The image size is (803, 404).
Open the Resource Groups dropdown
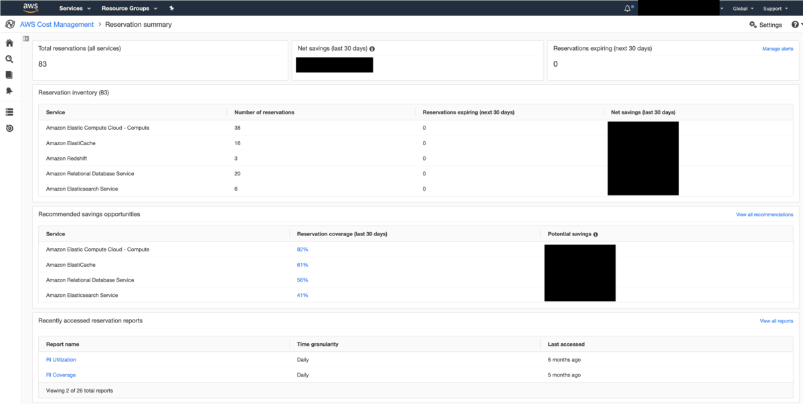point(129,9)
